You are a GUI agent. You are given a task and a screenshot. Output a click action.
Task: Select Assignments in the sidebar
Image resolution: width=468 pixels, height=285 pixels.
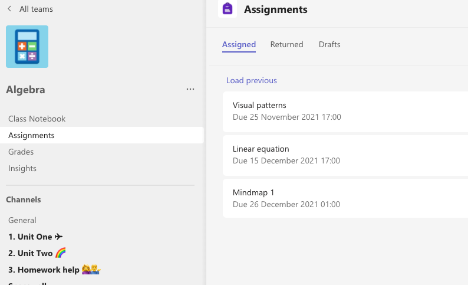pos(31,135)
